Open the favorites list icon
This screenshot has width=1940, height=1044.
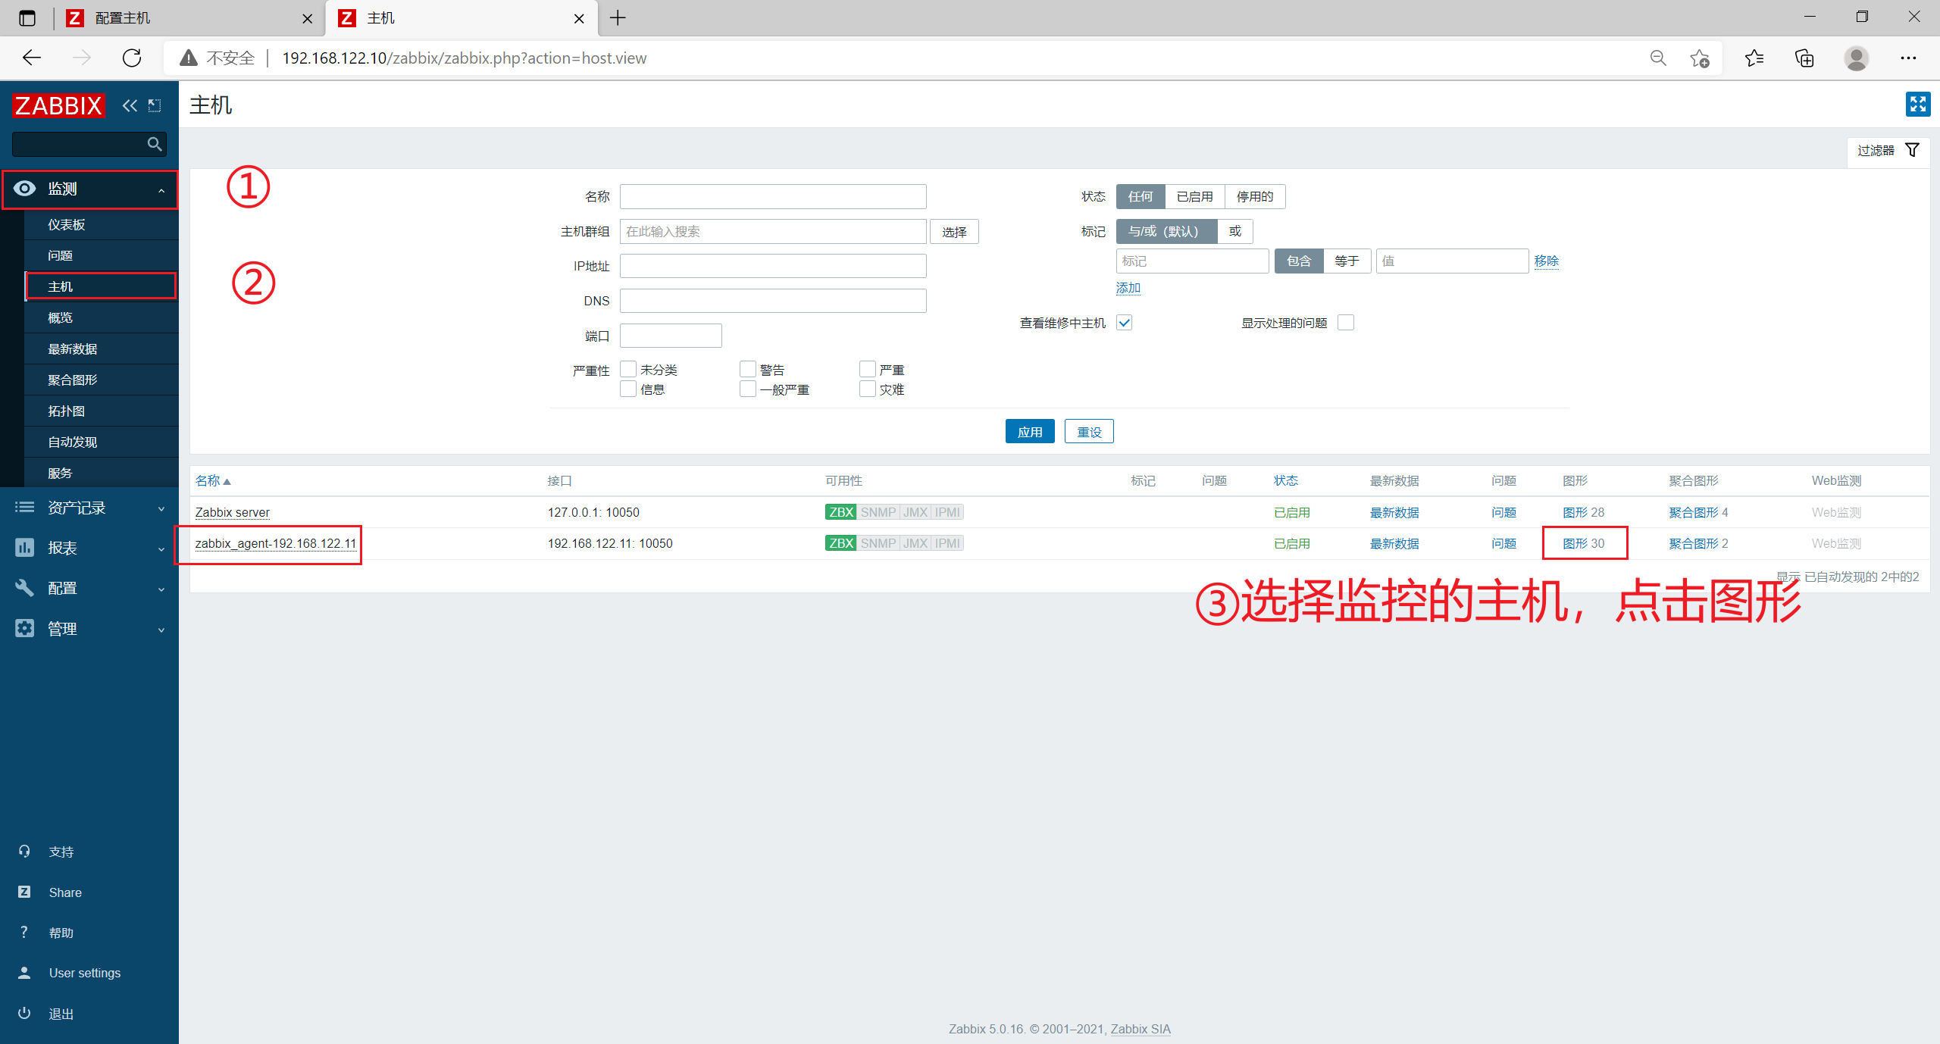click(x=1754, y=58)
